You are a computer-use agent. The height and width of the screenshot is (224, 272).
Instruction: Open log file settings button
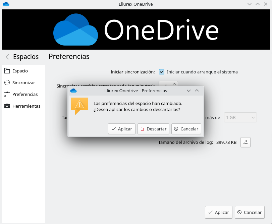[245, 142]
